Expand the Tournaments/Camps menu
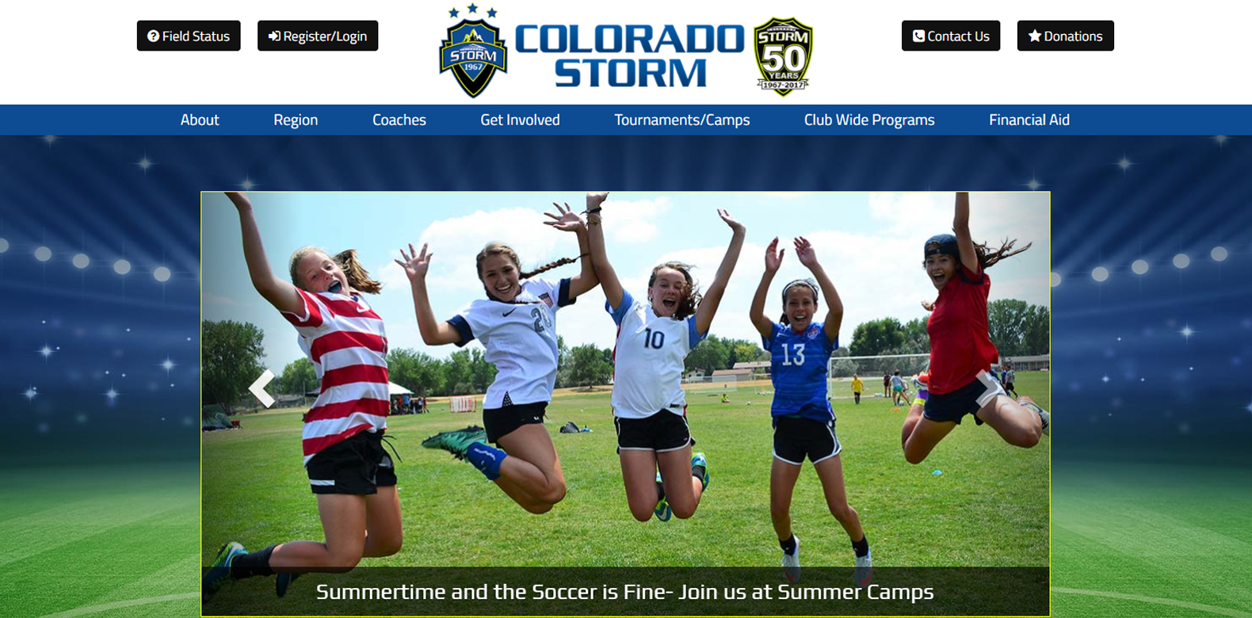This screenshot has height=618, width=1252. coord(682,120)
